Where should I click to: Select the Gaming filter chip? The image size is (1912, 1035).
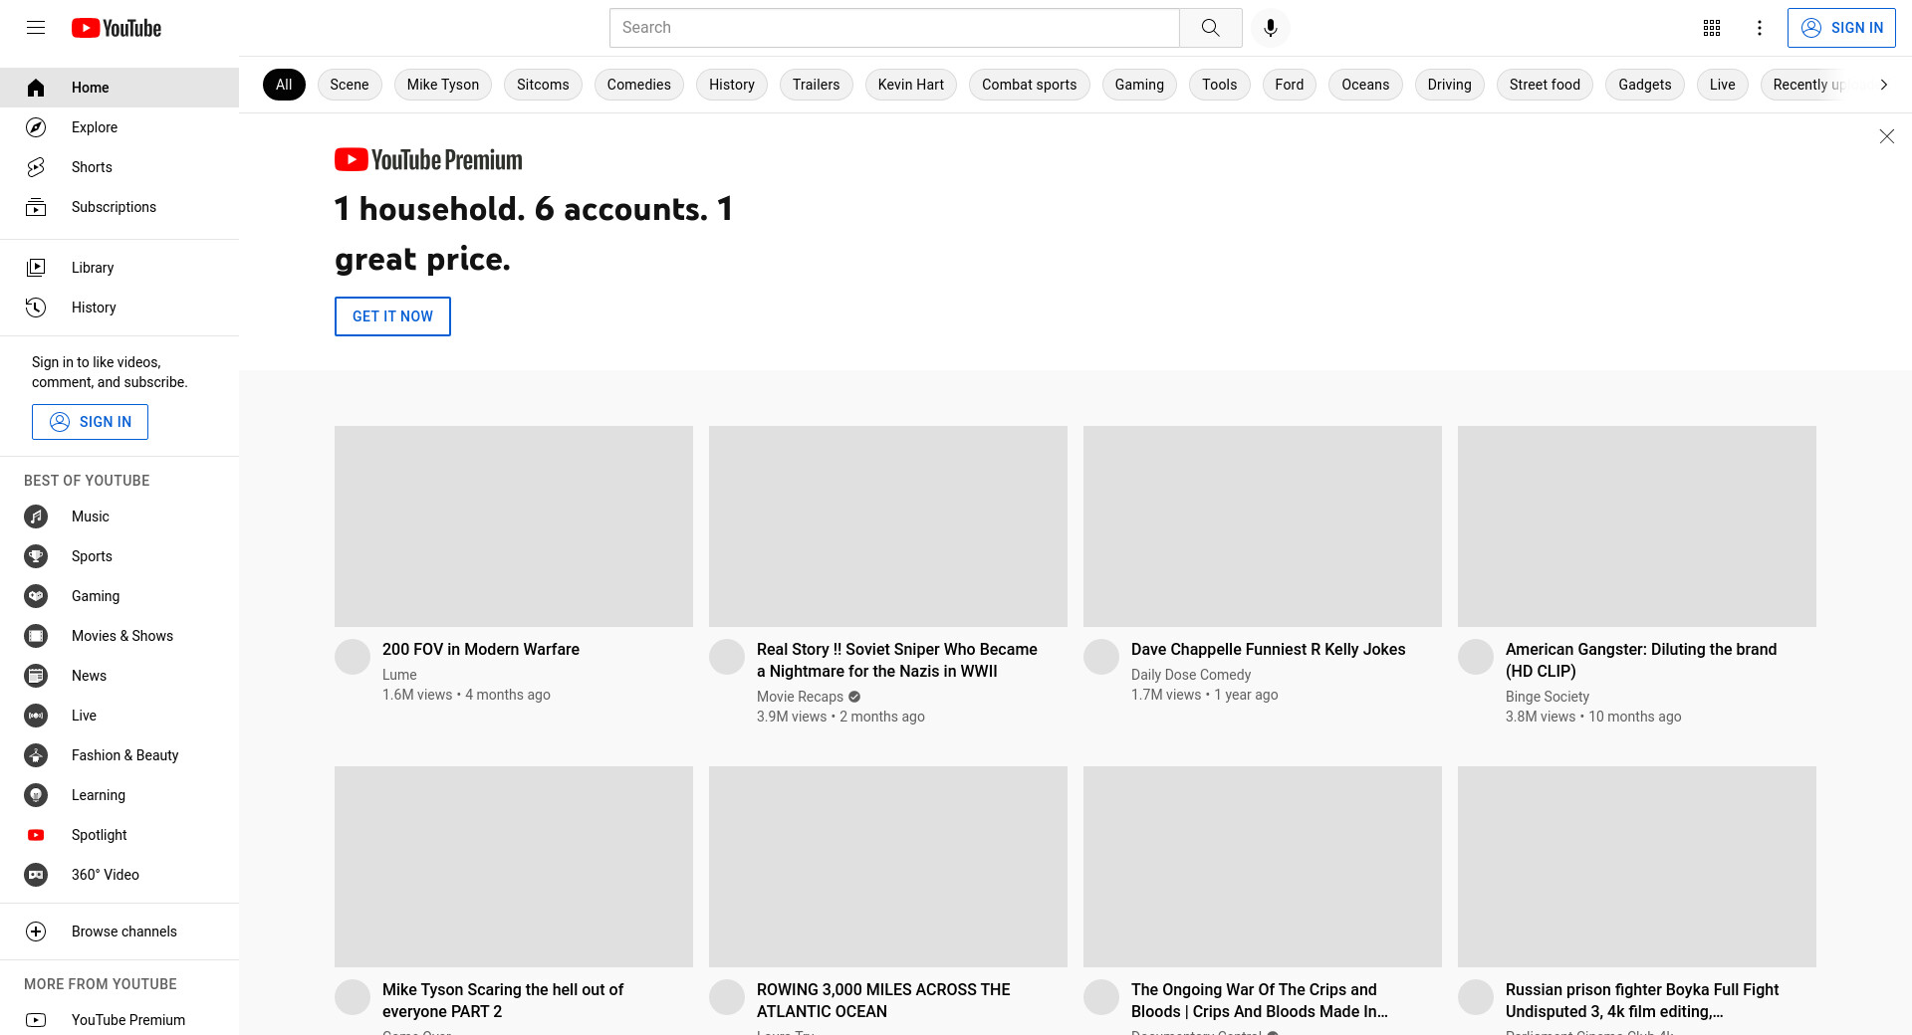1139,85
